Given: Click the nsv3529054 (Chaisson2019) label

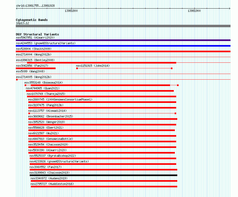Looking at the screenshot, I should pyautogui.click(x=48, y=144).
